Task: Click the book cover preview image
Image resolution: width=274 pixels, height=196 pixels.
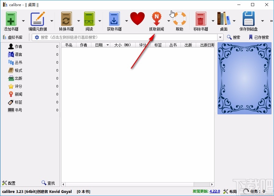Action: click(x=244, y=78)
